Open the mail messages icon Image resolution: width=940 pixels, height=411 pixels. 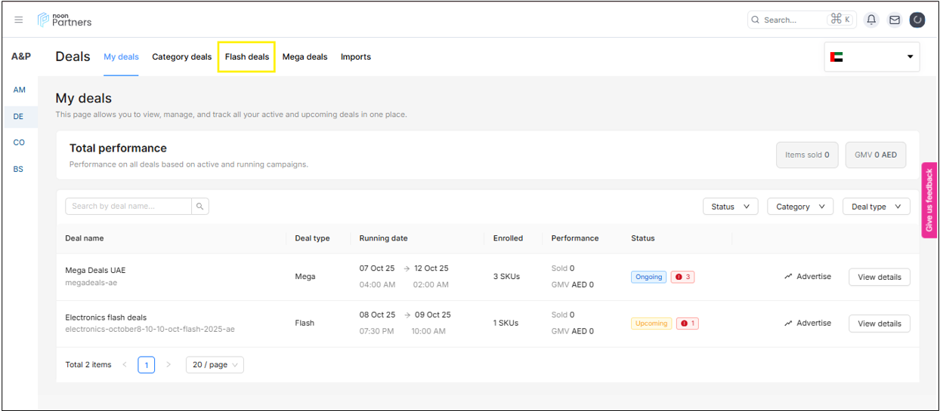click(895, 20)
